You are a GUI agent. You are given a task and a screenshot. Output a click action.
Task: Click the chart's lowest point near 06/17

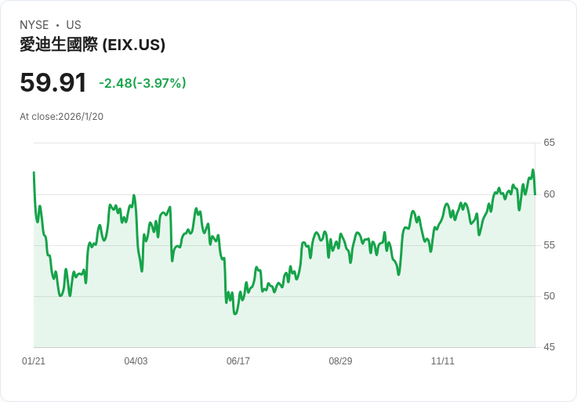click(234, 313)
